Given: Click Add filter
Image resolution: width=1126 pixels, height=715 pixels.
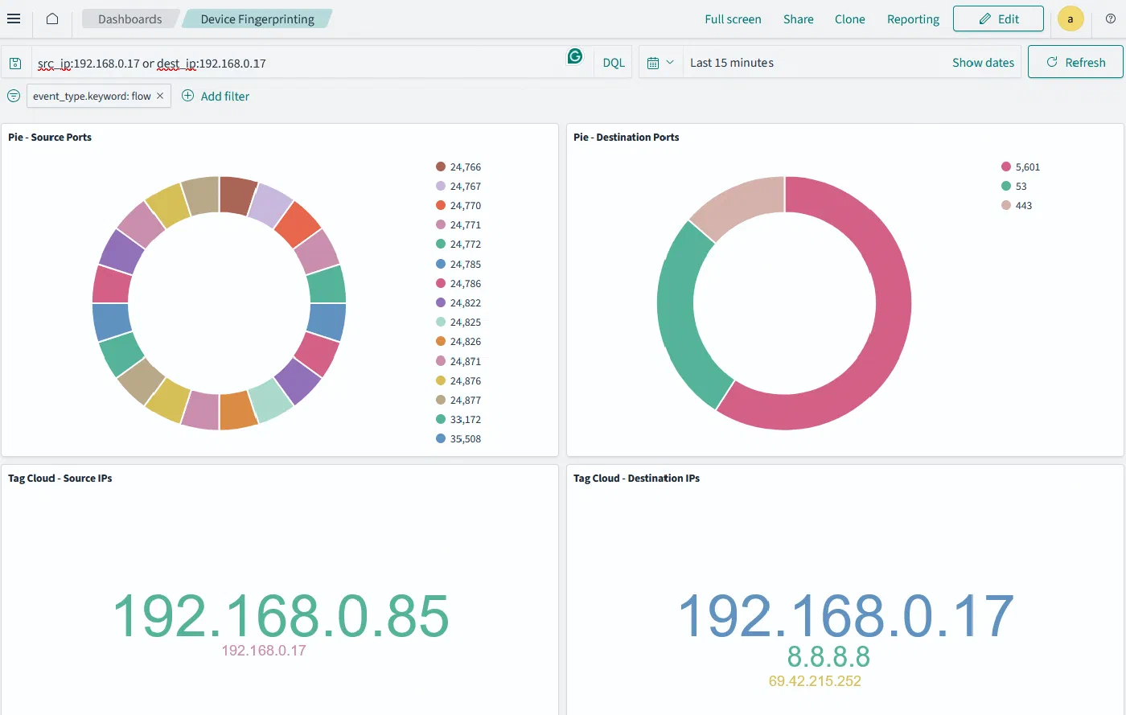Looking at the screenshot, I should click(216, 96).
